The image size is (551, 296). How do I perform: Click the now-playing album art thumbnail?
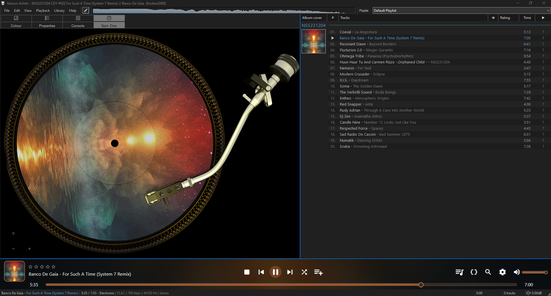tap(15, 271)
